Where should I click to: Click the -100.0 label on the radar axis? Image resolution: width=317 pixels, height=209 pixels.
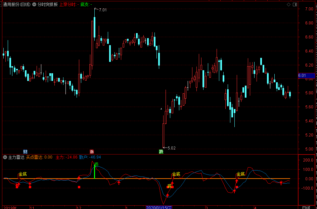point(307,188)
